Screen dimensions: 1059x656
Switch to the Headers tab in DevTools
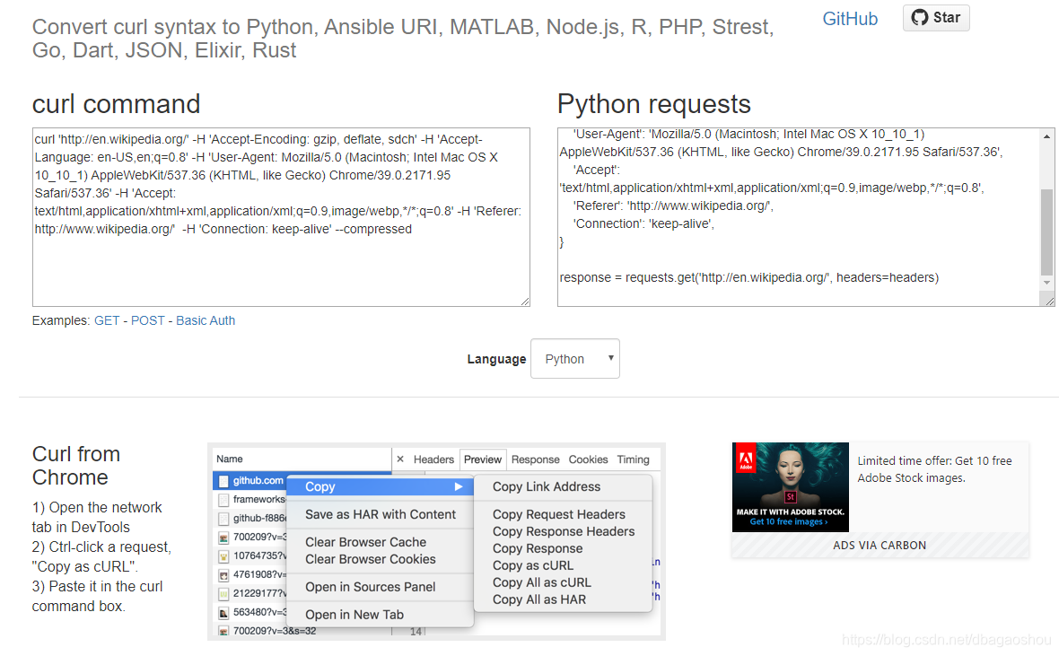point(434,459)
